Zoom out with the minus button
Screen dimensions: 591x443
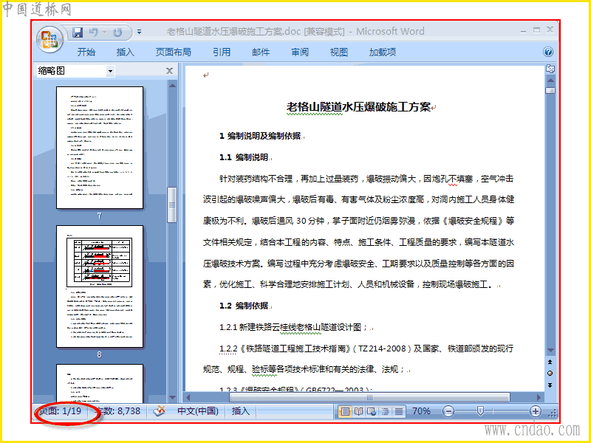pyautogui.click(x=448, y=411)
